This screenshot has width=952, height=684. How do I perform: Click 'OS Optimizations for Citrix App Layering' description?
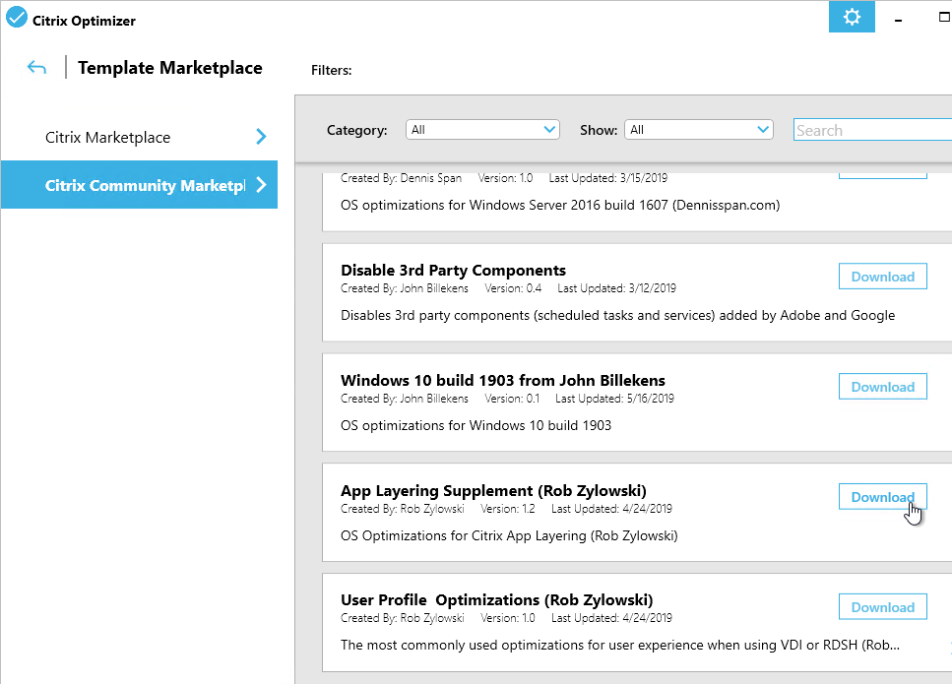509,536
